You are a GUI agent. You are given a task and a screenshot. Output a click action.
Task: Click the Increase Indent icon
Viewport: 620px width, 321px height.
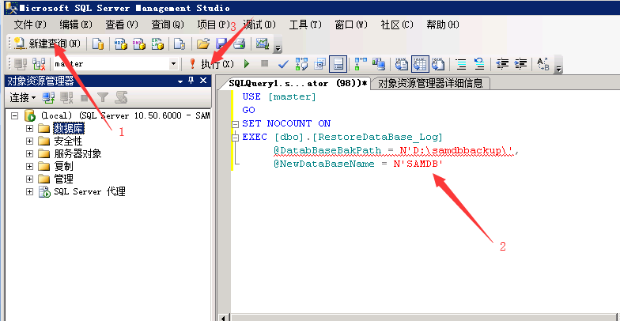pos(520,64)
